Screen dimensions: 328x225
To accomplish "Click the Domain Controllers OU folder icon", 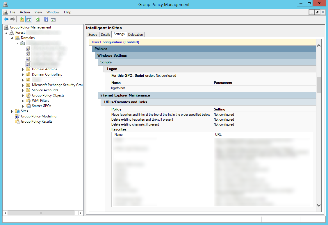I will point(28,74).
